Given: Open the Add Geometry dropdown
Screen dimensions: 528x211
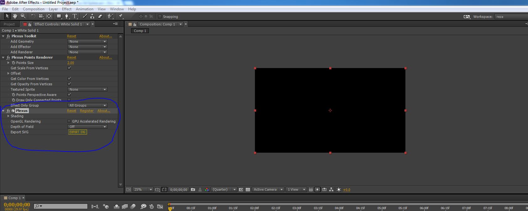Looking at the screenshot, I should click(87, 41).
